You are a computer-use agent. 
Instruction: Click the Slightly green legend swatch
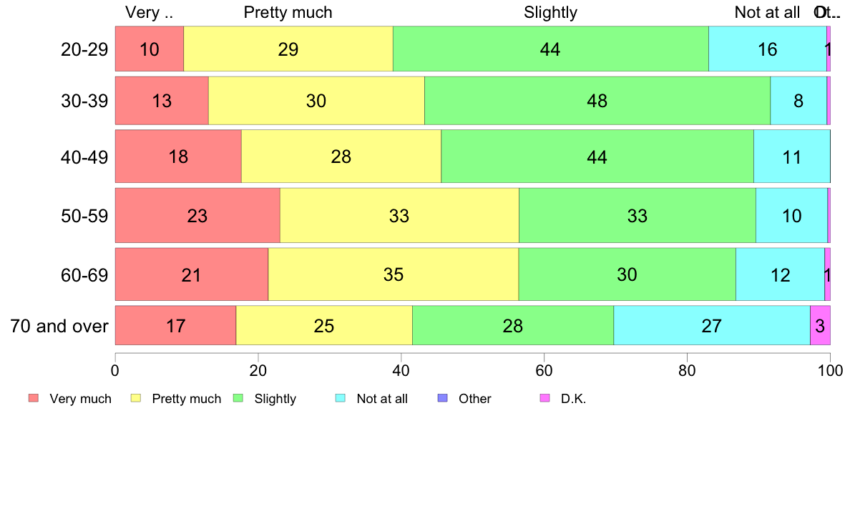click(238, 398)
